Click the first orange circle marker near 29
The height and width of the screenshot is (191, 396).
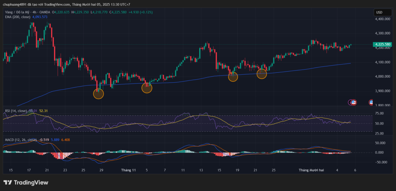click(x=99, y=94)
